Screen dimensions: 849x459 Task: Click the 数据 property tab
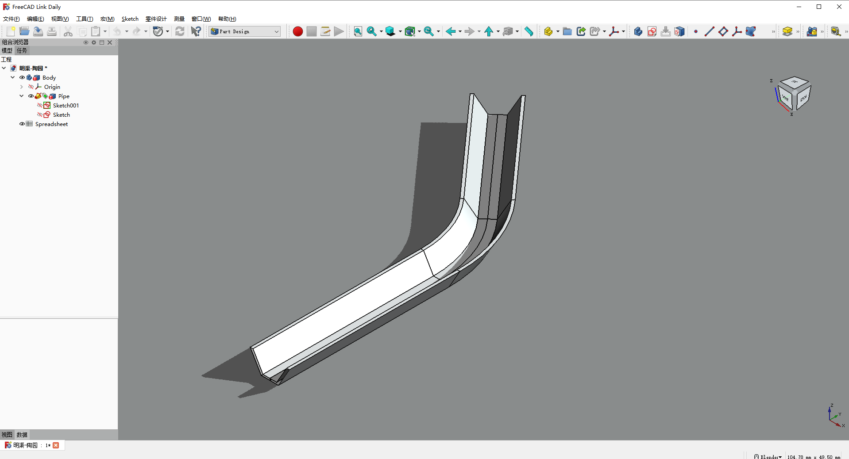click(x=22, y=435)
